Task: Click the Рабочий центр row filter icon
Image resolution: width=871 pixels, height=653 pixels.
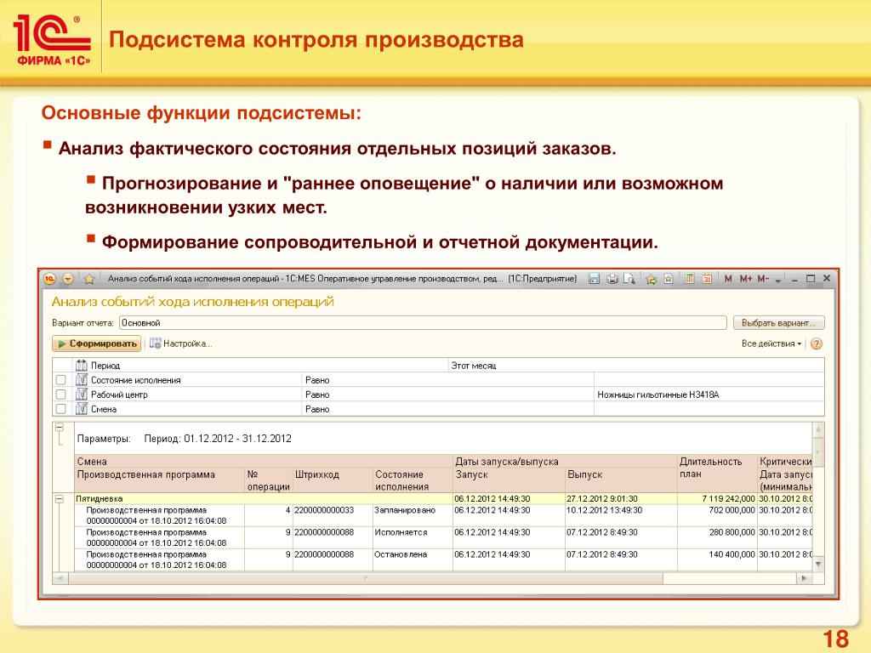Action: tap(82, 395)
